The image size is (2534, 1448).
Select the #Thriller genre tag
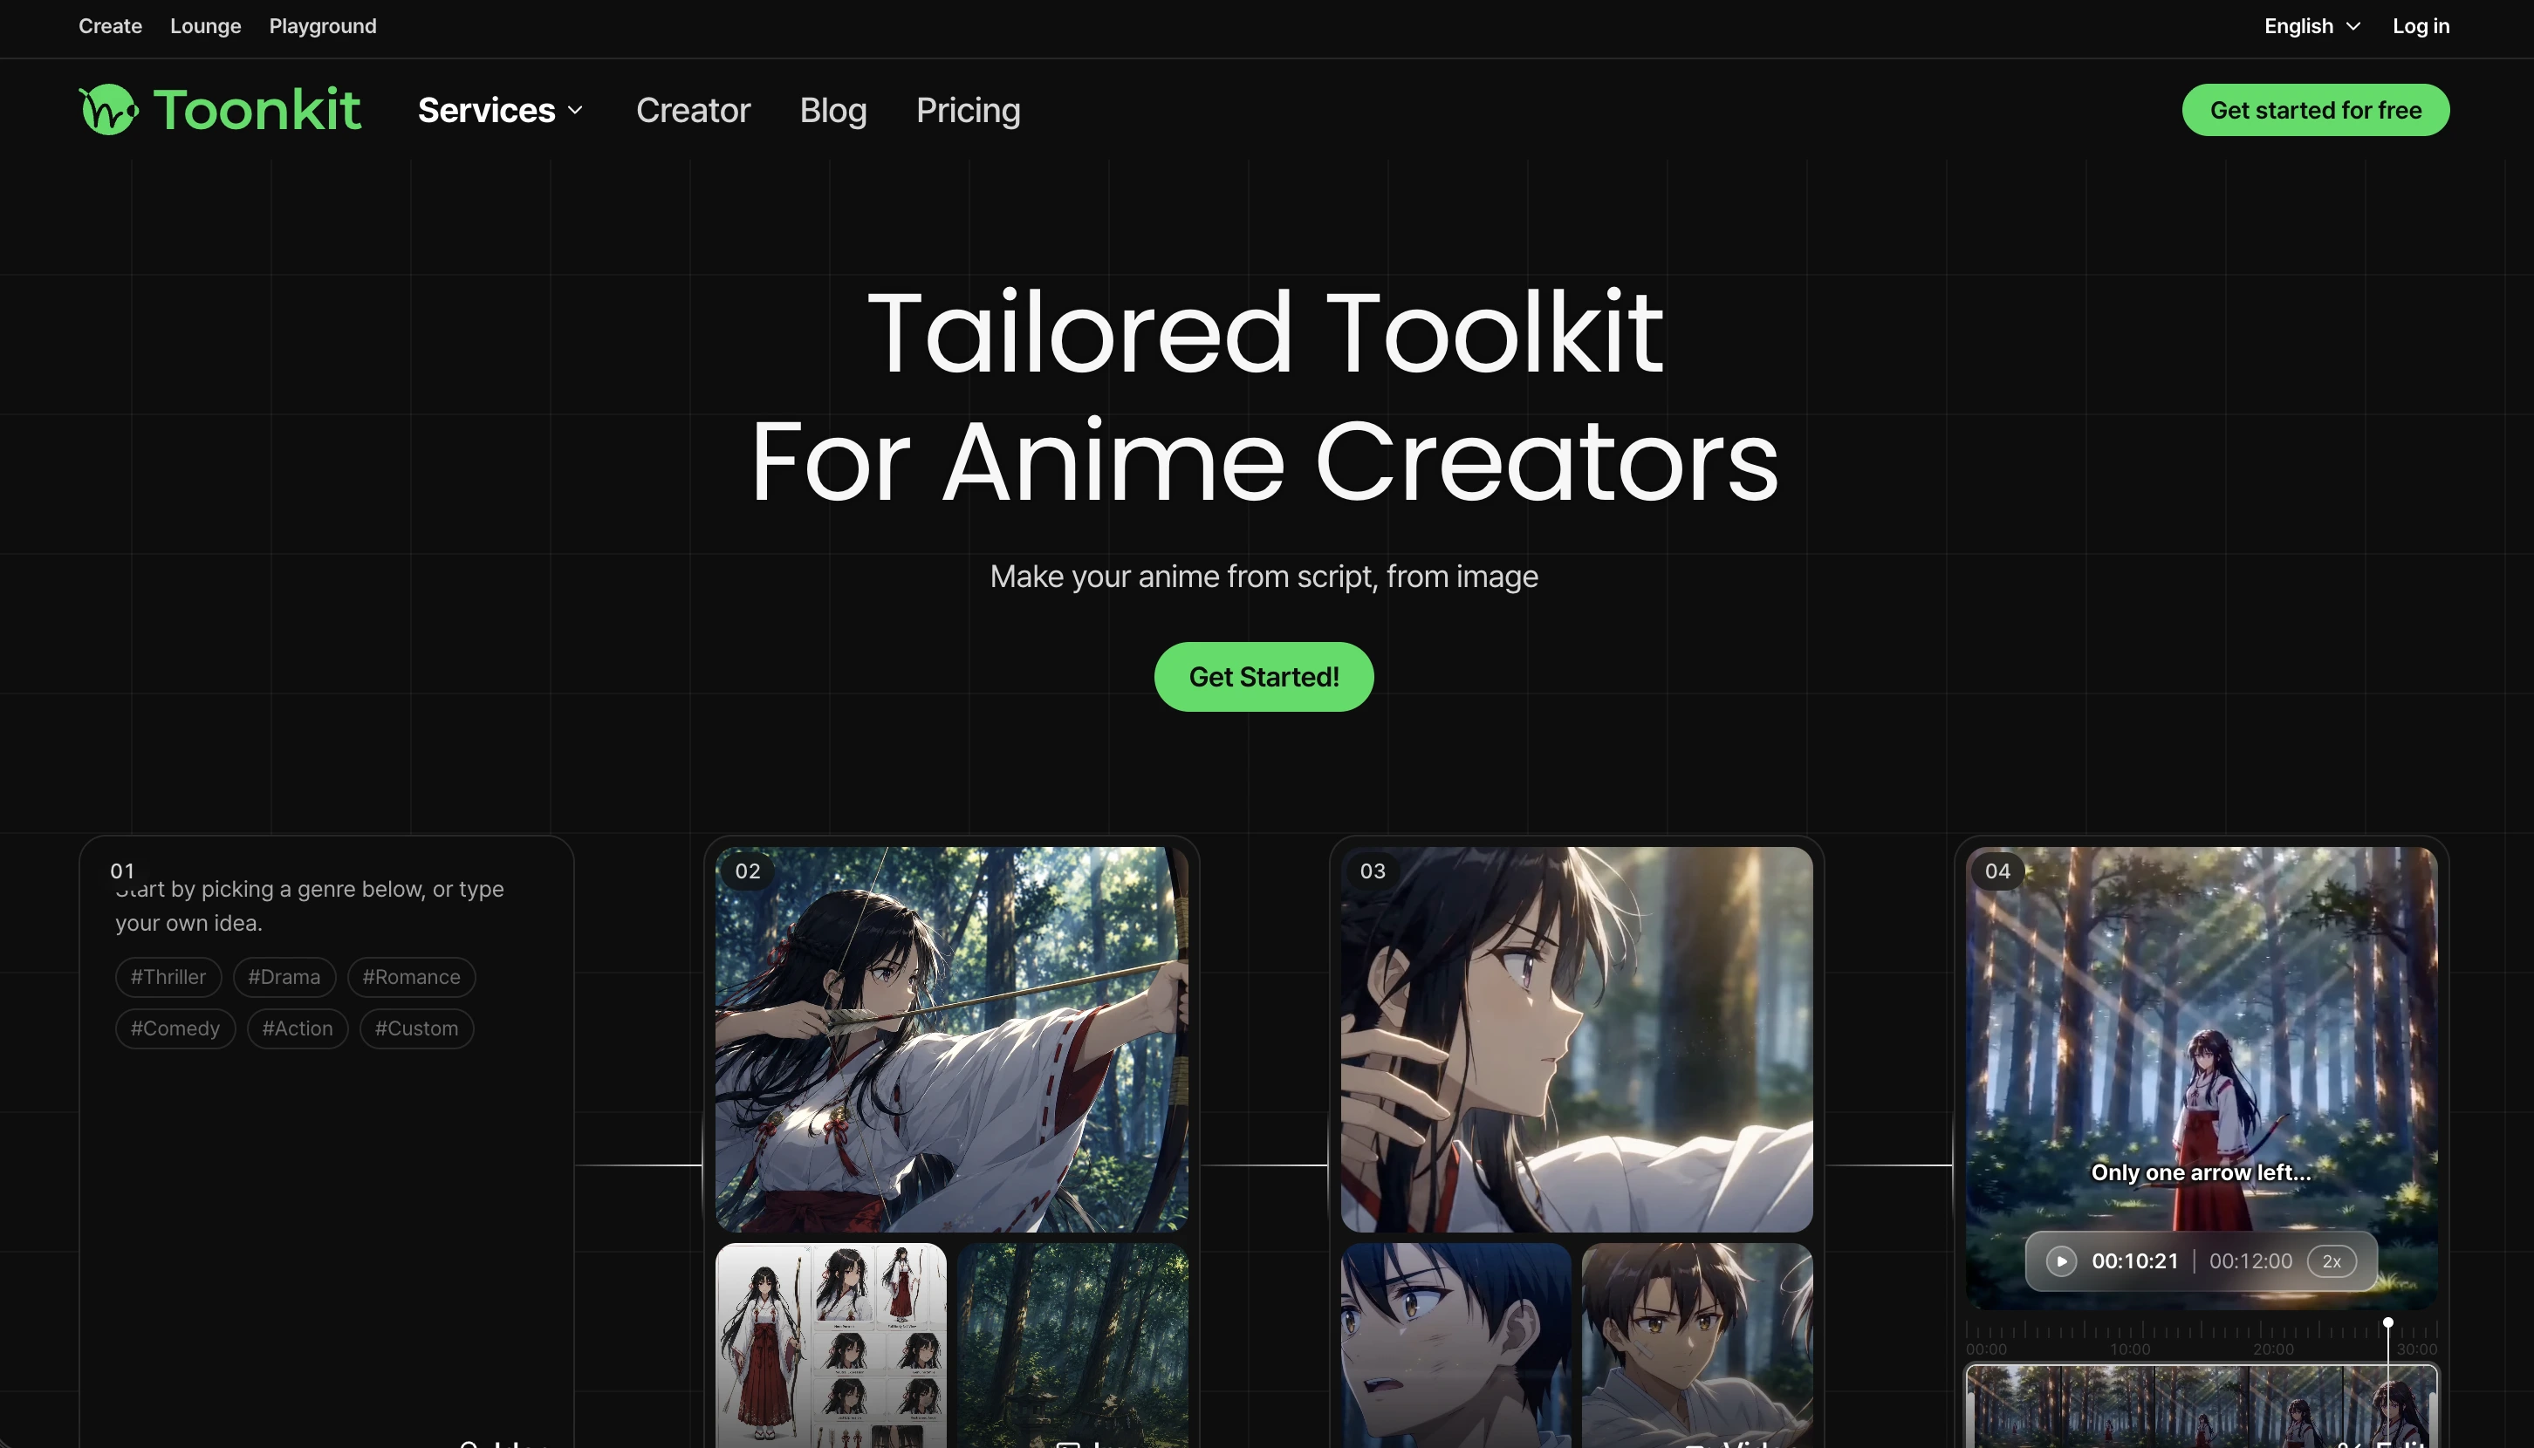[x=168, y=977]
